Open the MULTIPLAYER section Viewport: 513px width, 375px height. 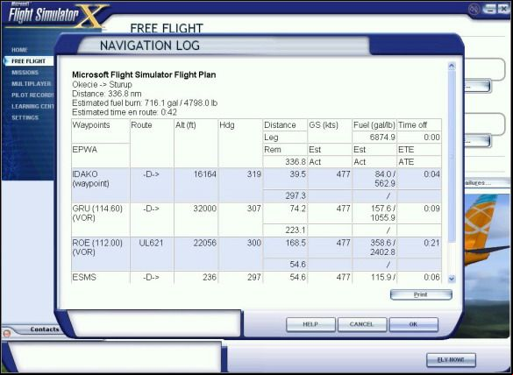[32, 84]
